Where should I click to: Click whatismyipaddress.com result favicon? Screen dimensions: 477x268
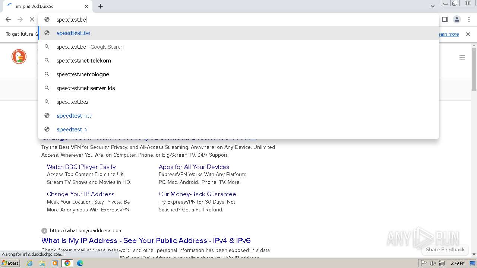44,231
